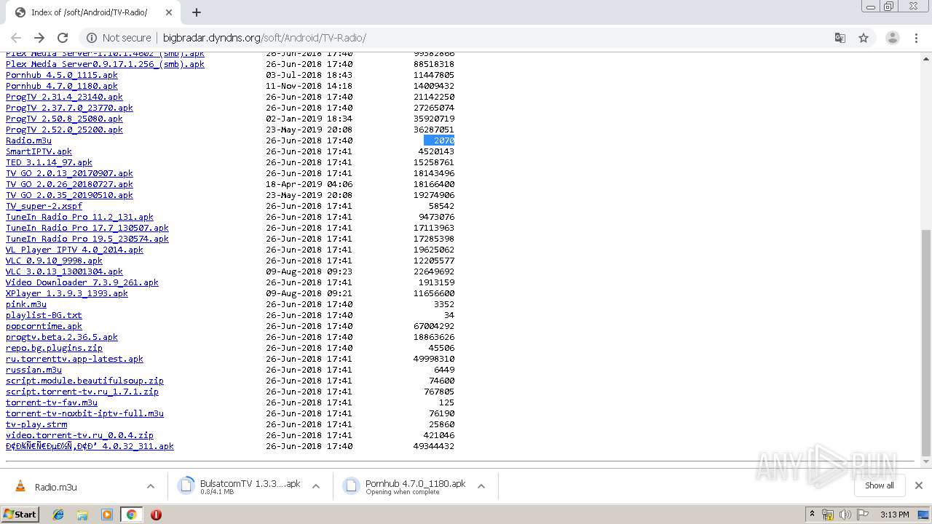
Task: Go forward to the next page
Action: (x=39, y=38)
